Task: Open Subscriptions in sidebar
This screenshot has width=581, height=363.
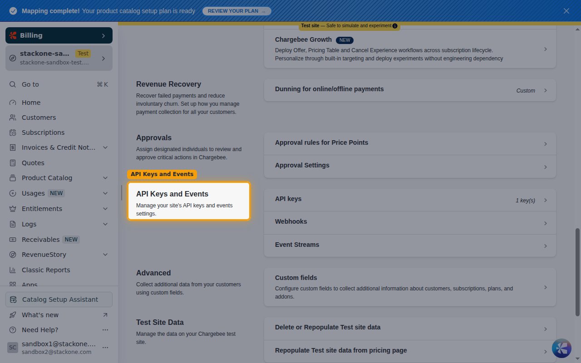Action: (x=59, y=132)
